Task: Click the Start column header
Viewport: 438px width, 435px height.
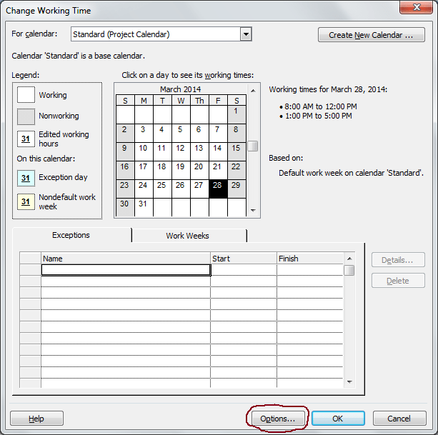Action: point(244,259)
